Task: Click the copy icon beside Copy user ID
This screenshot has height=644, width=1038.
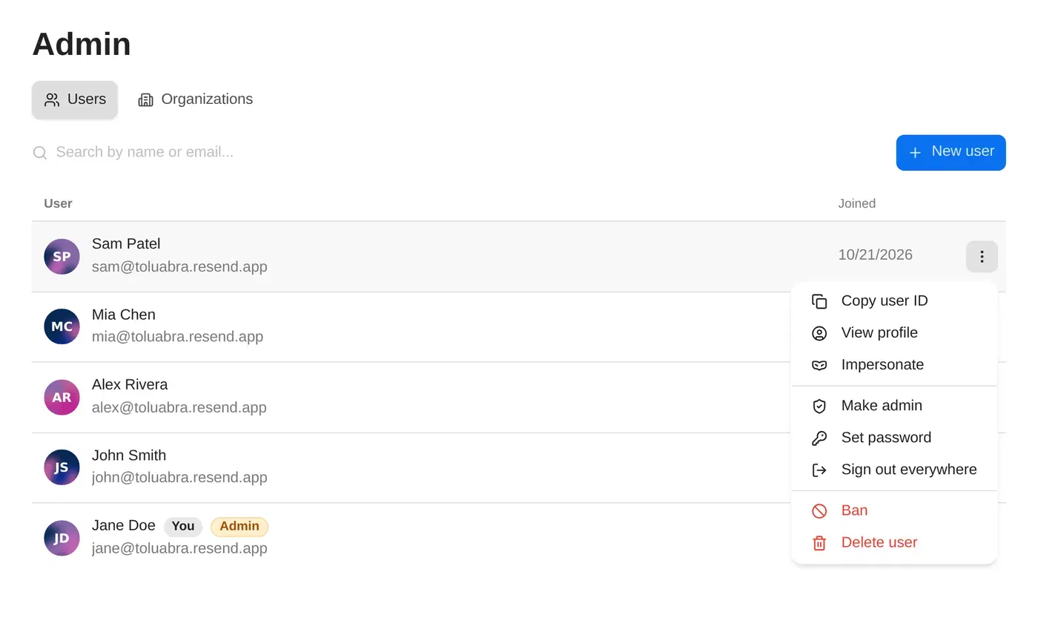Action: pyautogui.click(x=819, y=301)
